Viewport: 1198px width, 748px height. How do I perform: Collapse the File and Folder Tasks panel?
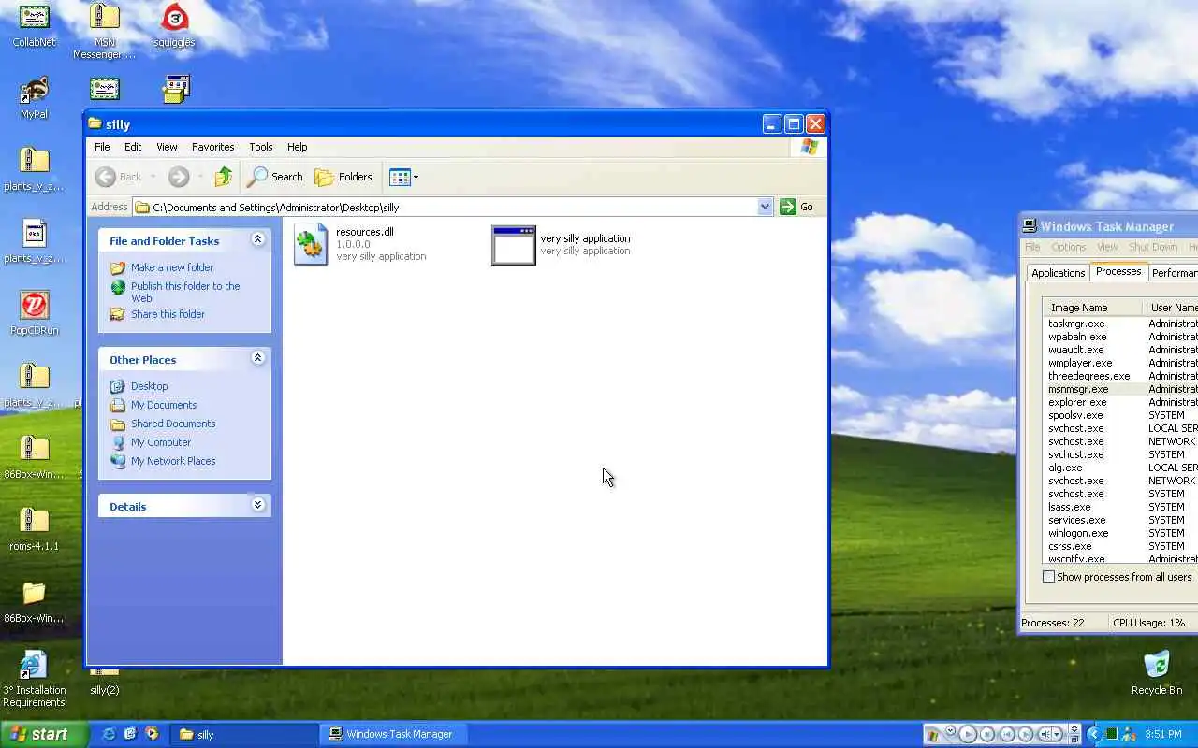(x=257, y=240)
